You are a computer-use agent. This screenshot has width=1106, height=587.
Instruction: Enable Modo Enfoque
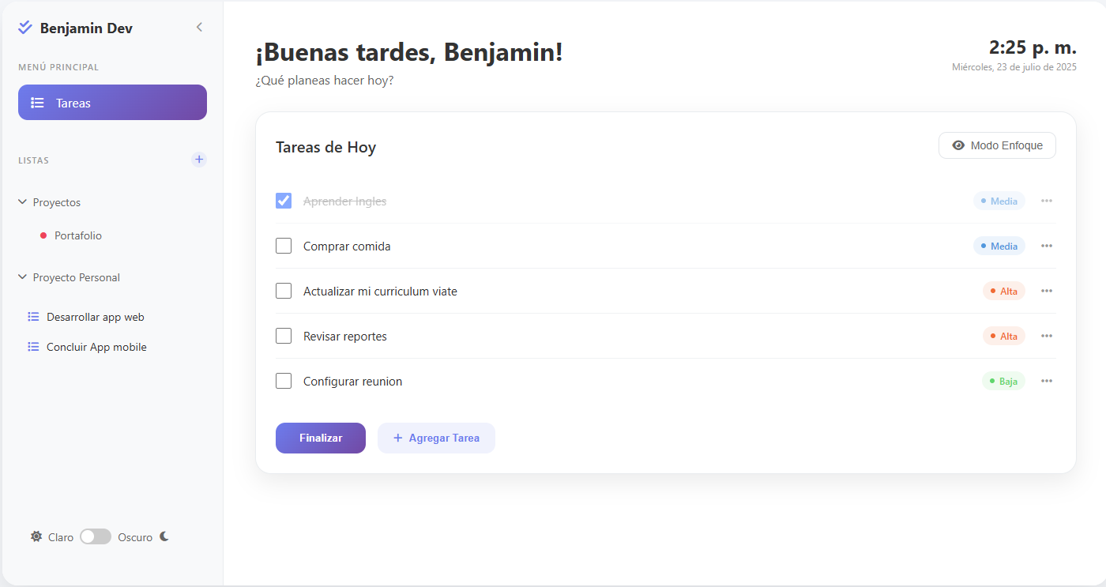click(x=997, y=145)
